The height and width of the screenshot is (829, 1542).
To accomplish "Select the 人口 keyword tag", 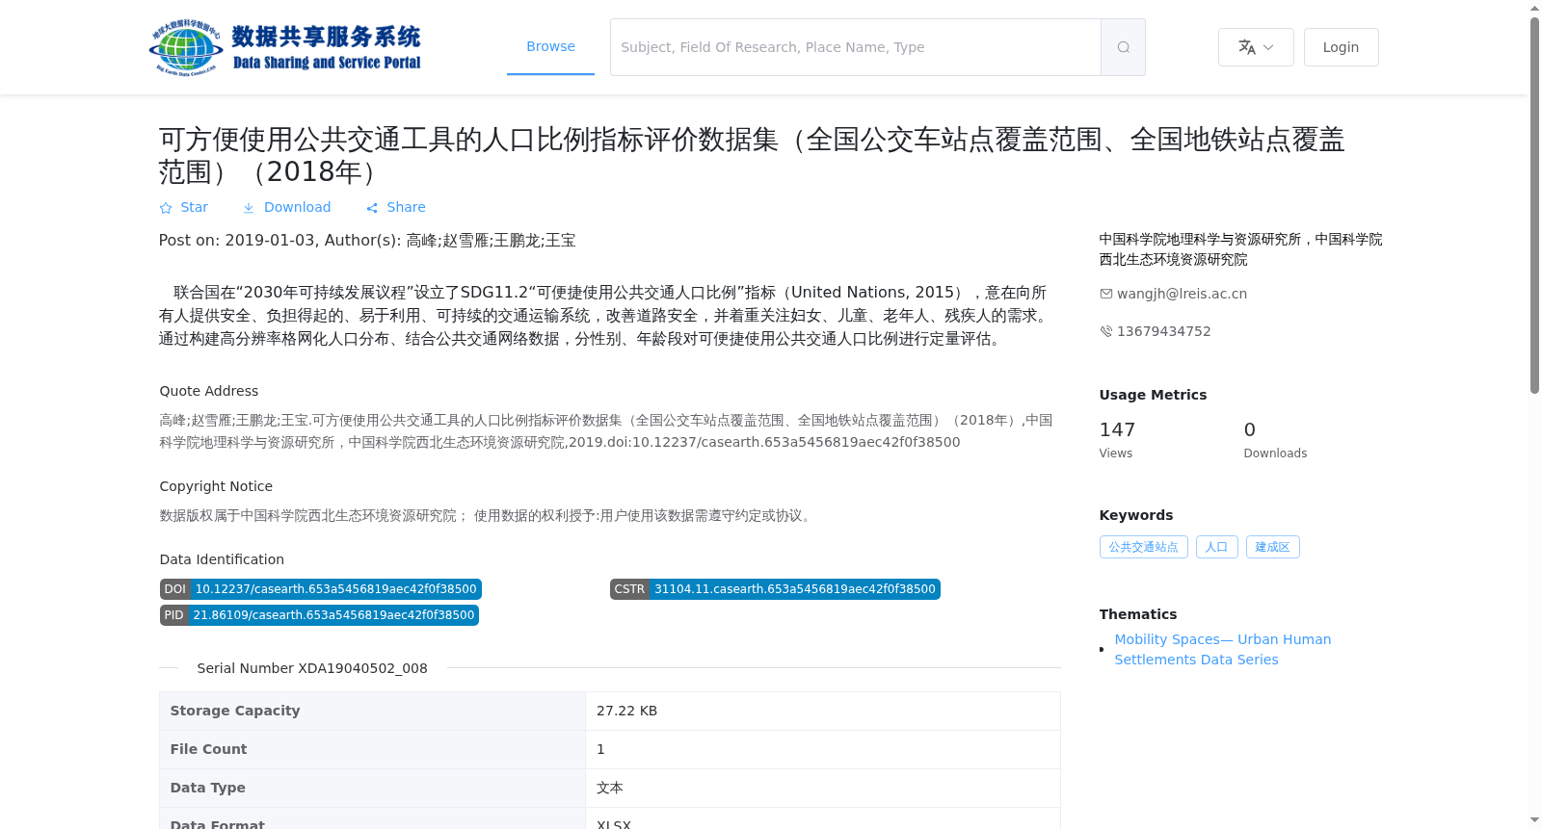I will [1216, 547].
